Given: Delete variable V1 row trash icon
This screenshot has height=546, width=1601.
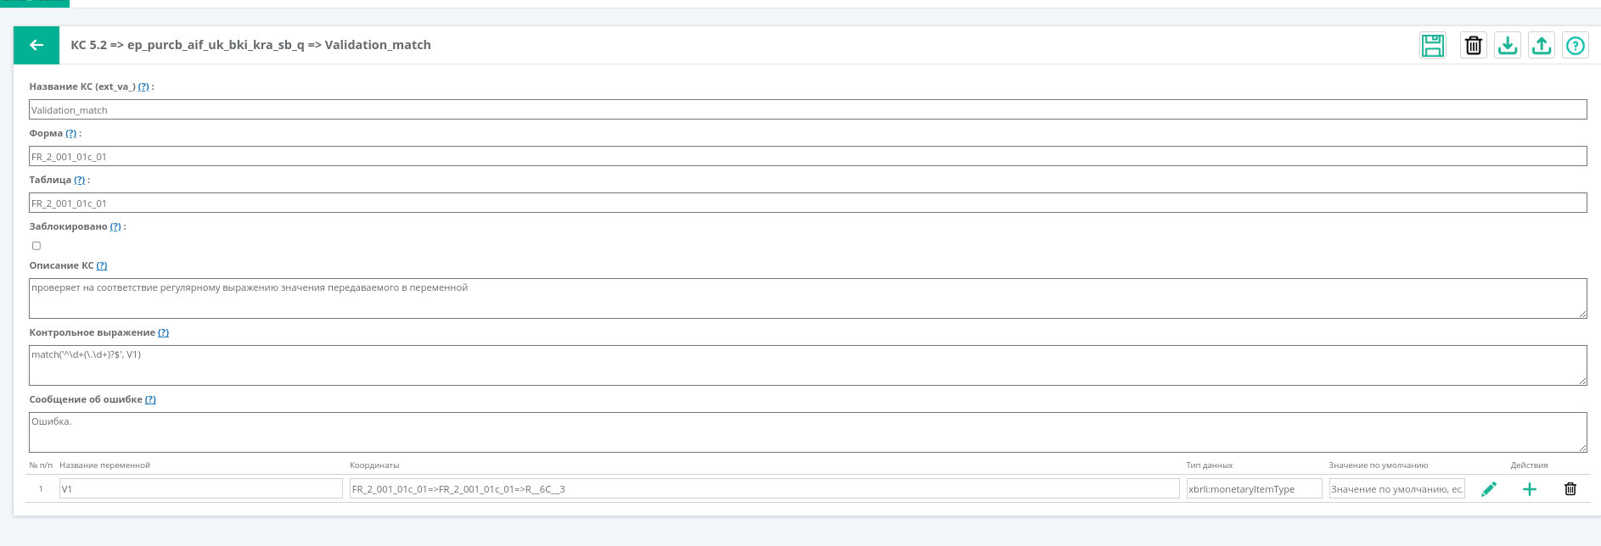Looking at the screenshot, I should (x=1570, y=489).
